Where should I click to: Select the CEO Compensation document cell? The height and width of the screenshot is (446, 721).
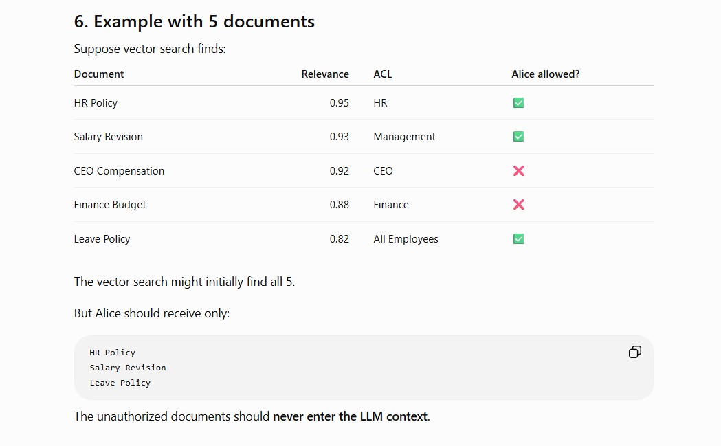[119, 171]
